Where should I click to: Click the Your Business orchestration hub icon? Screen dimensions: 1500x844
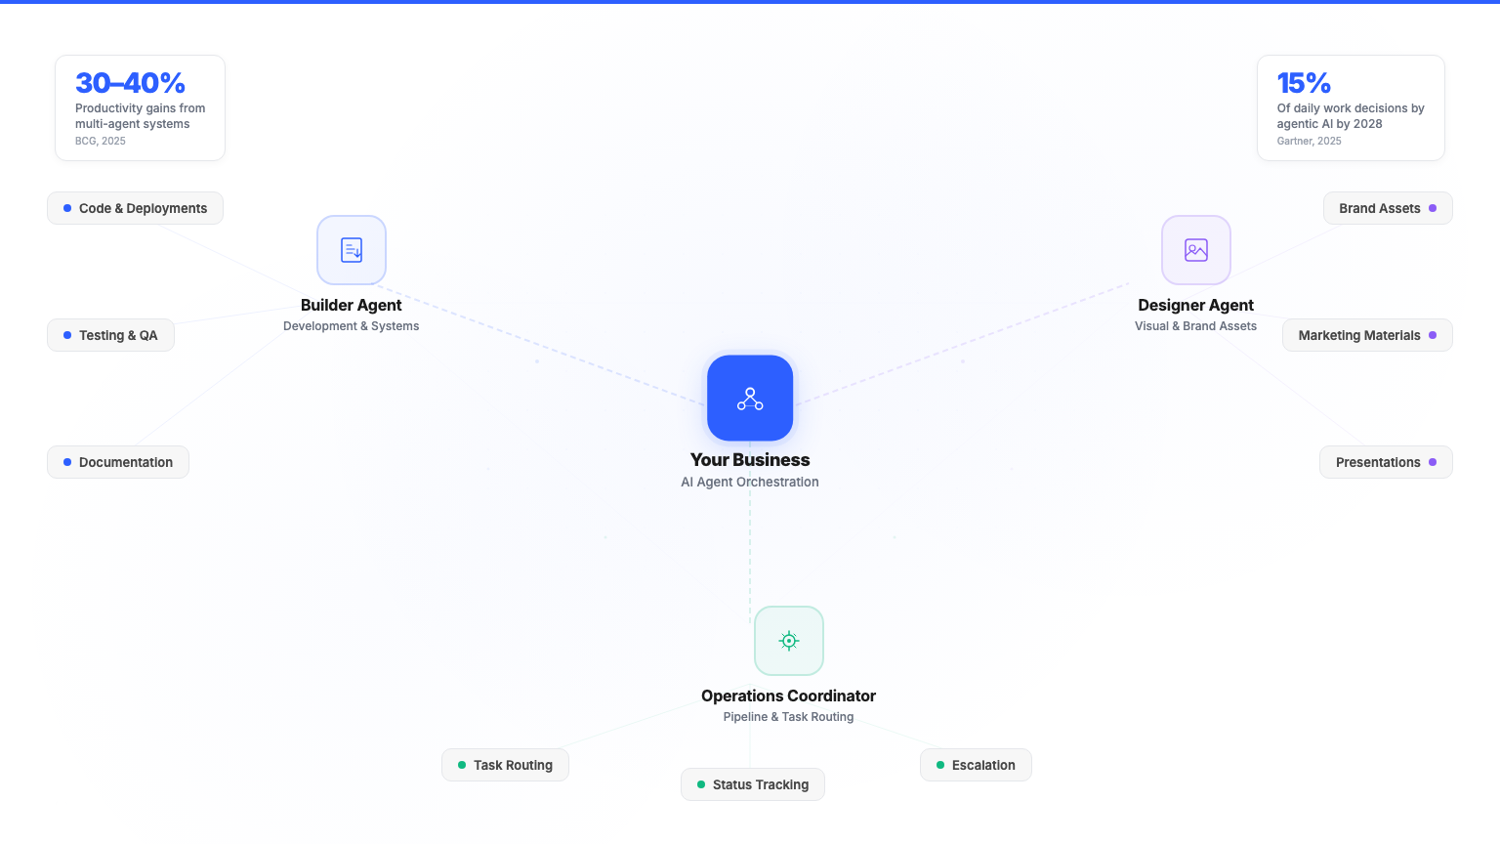750,399
